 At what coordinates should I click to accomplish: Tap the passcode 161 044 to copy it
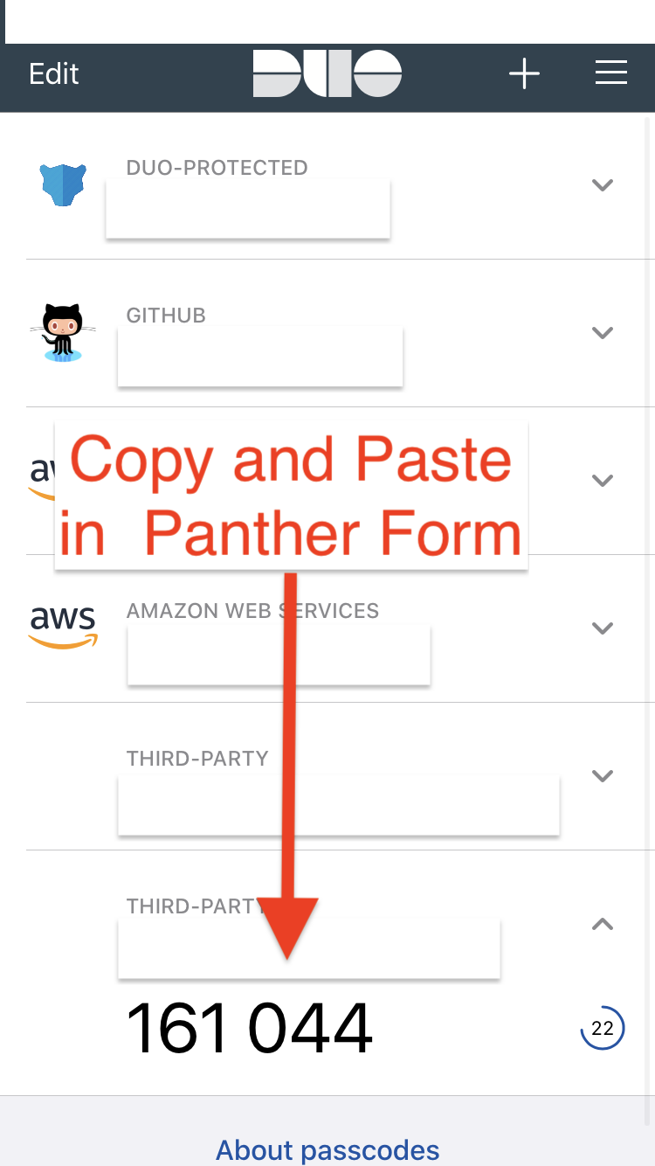tap(252, 1028)
